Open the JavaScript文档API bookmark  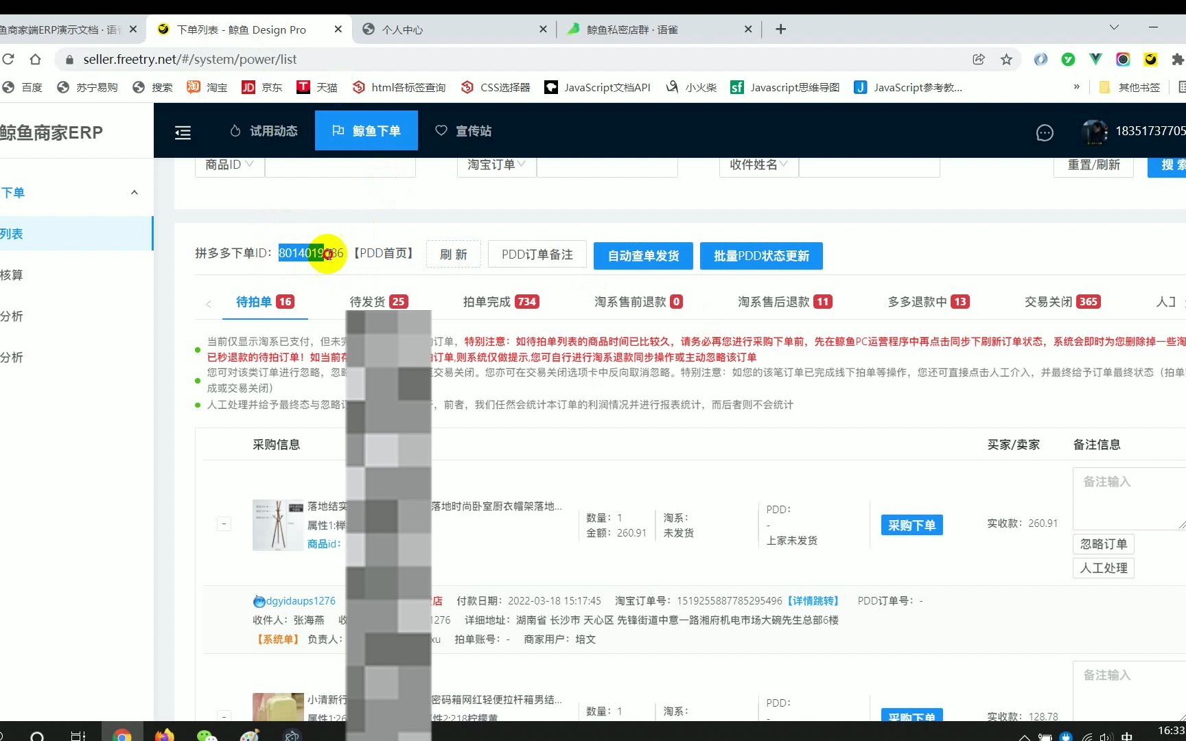[597, 87]
